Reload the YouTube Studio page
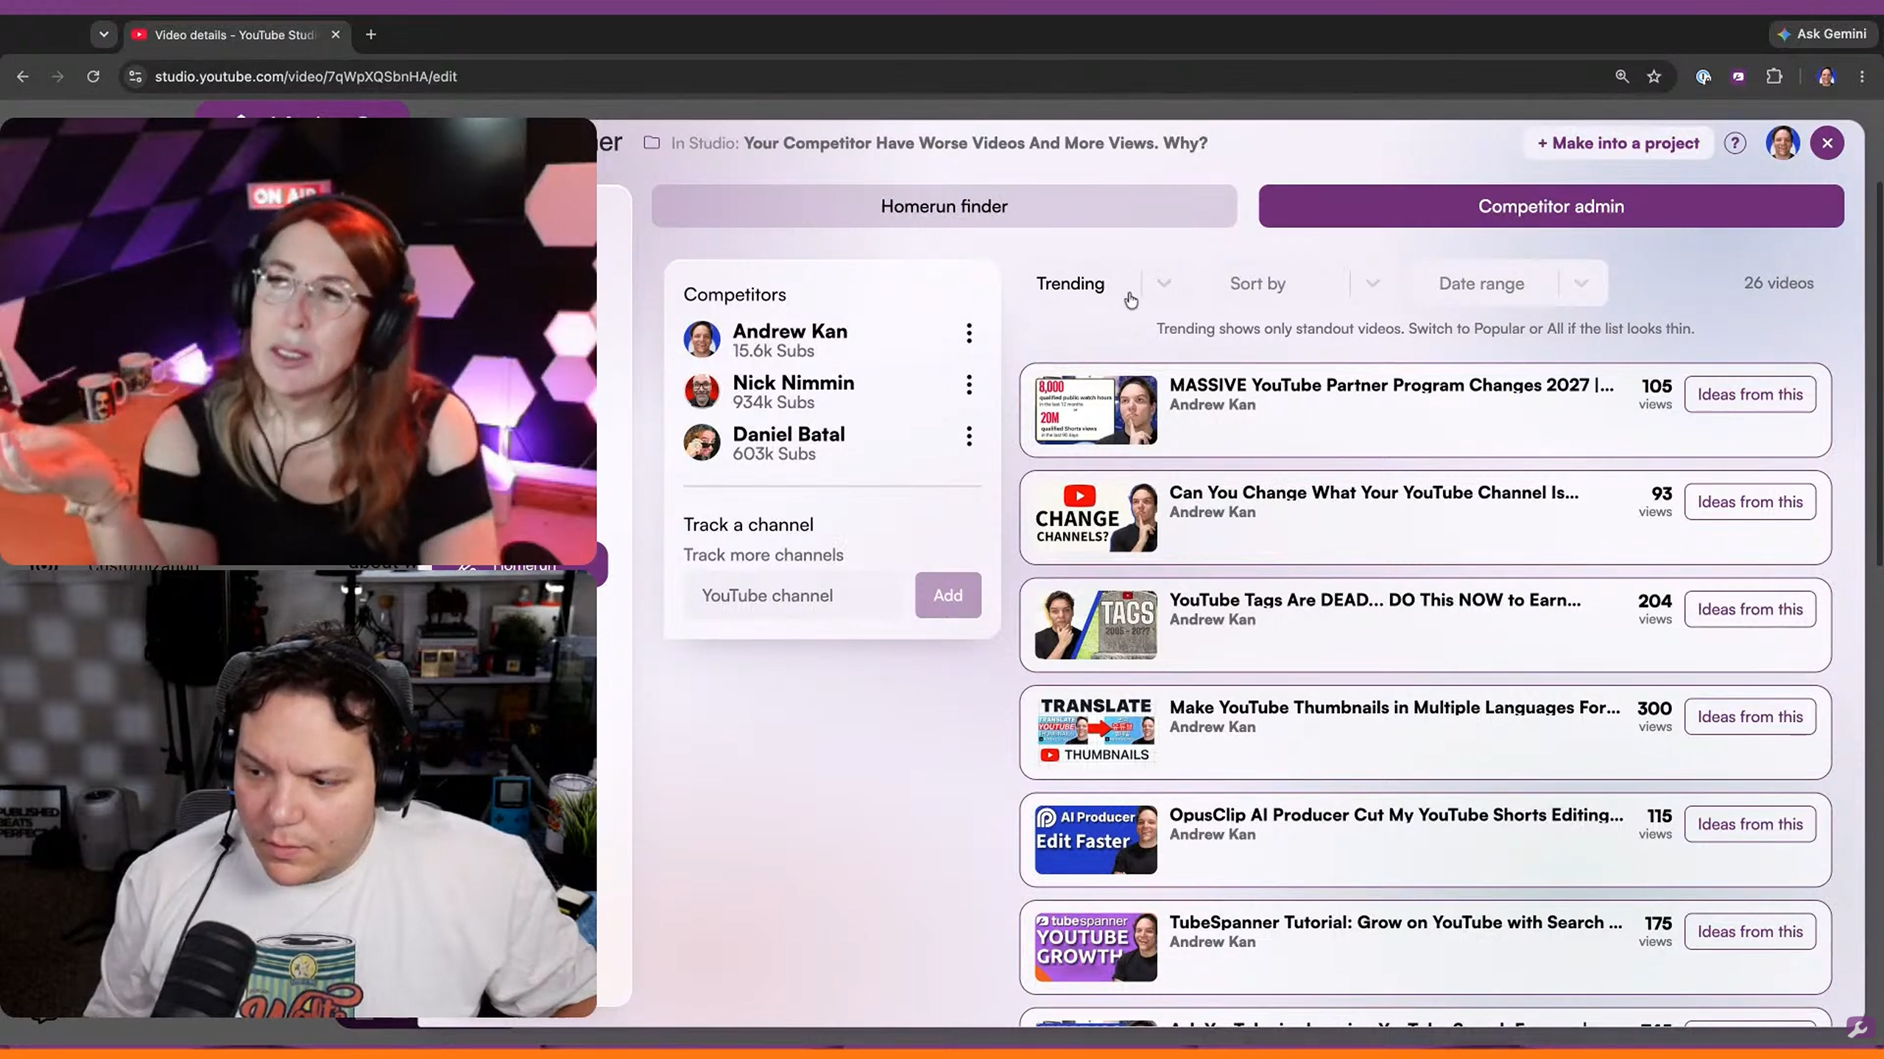Image resolution: width=1884 pixels, height=1059 pixels. pos(93,77)
